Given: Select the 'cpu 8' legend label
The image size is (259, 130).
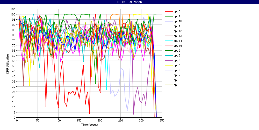Looking at the screenshot, I should tap(177, 80).
